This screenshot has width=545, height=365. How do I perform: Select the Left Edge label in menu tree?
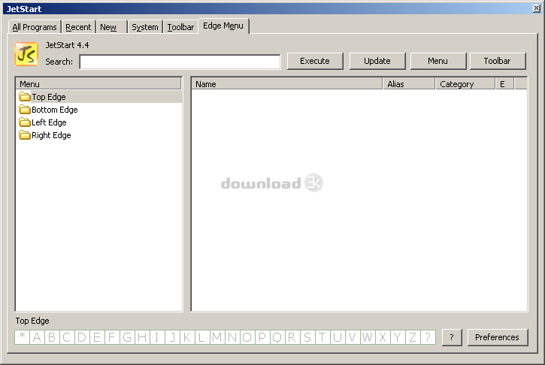pos(49,122)
